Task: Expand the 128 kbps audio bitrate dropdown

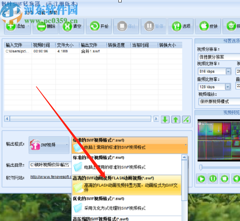Action: click(228, 87)
